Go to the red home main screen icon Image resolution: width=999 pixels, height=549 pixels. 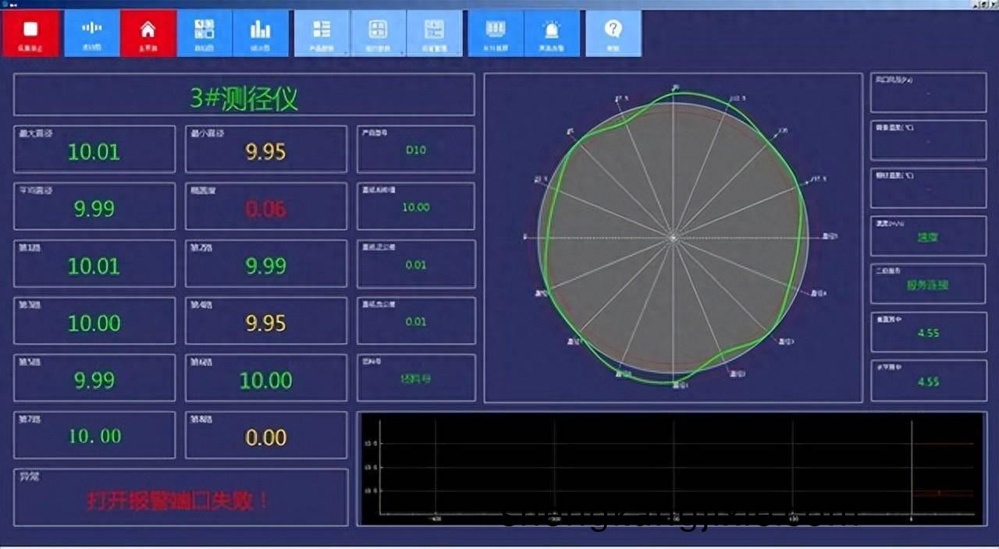pyautogui.click(x=148, y=33)
